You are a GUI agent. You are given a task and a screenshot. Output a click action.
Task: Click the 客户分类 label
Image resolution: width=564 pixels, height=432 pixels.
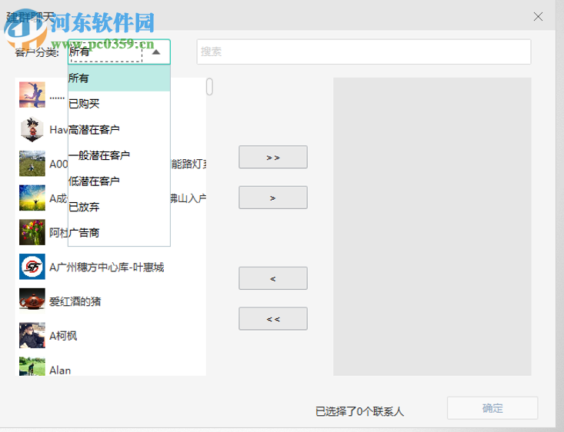point(37,52)
